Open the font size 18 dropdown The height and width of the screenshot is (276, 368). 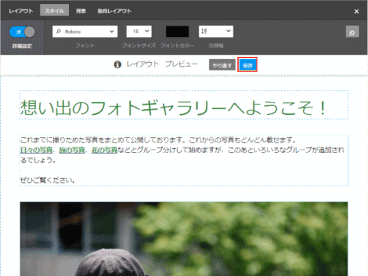tap(139, 31)
